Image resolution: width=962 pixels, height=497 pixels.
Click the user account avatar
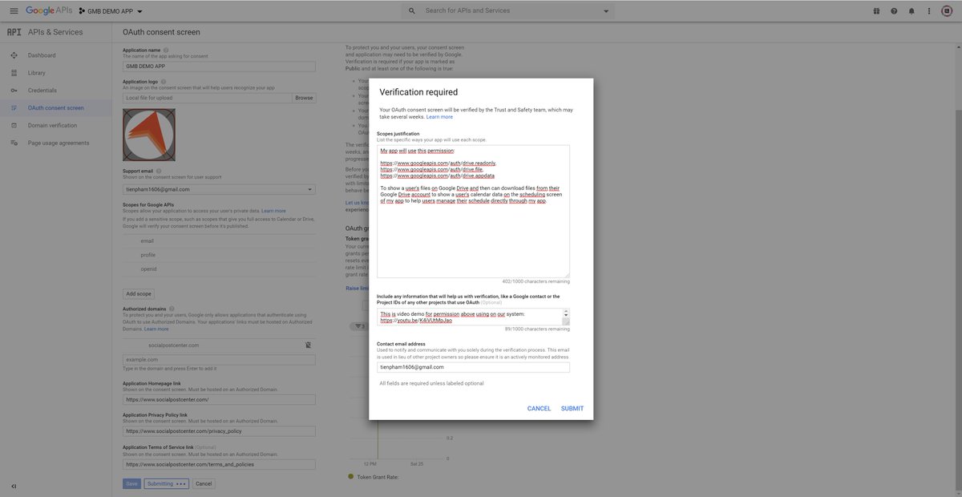click(x=948, y=11)
